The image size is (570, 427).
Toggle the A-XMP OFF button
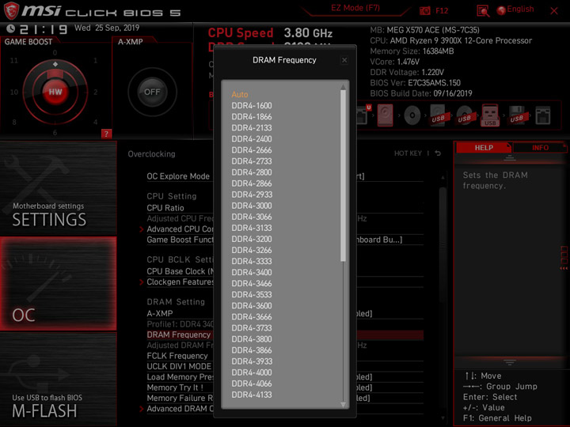tap(152, 92)
